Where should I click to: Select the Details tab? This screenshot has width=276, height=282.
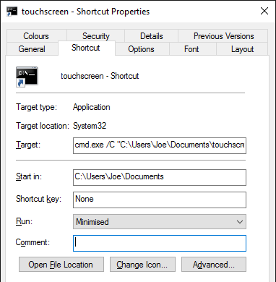coord(152,36)
